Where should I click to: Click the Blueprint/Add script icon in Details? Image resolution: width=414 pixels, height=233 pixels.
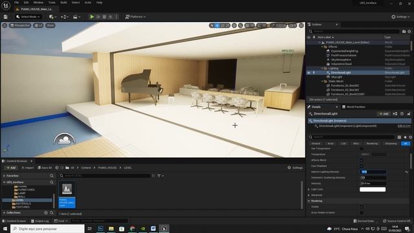tap(395, 114)
